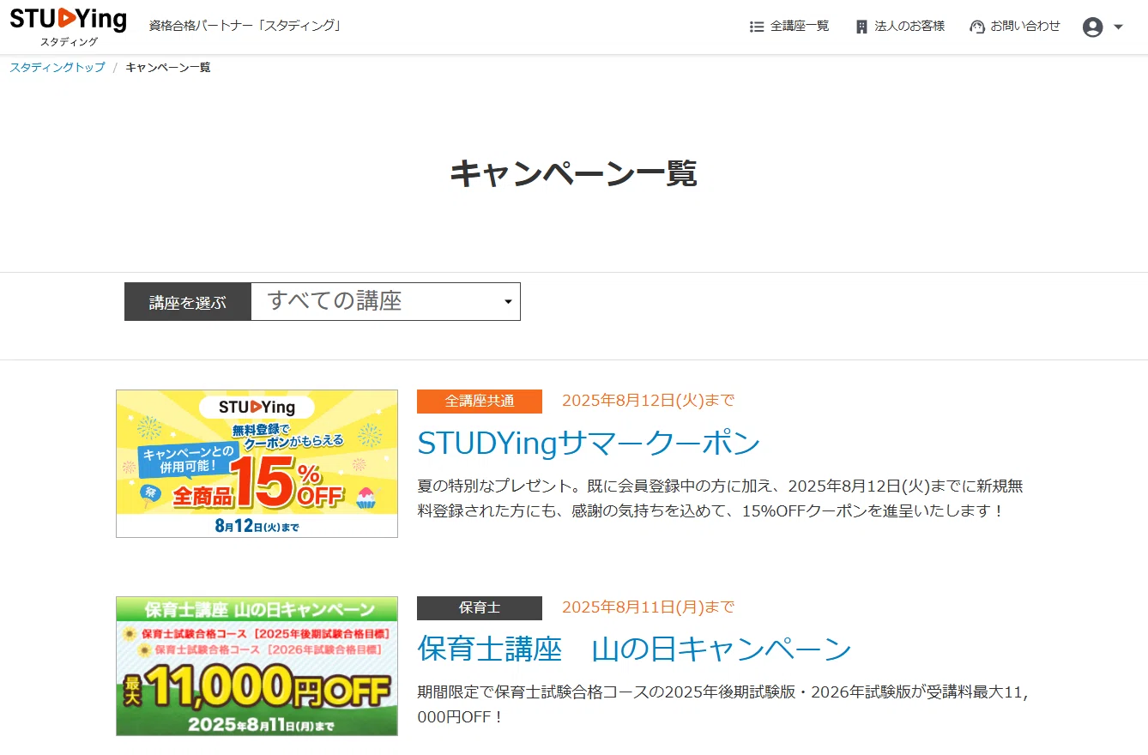The image size is (1148, 755).
Task: Click the building icon beside 法人のお客様
Action: click(x=862, y=27)
